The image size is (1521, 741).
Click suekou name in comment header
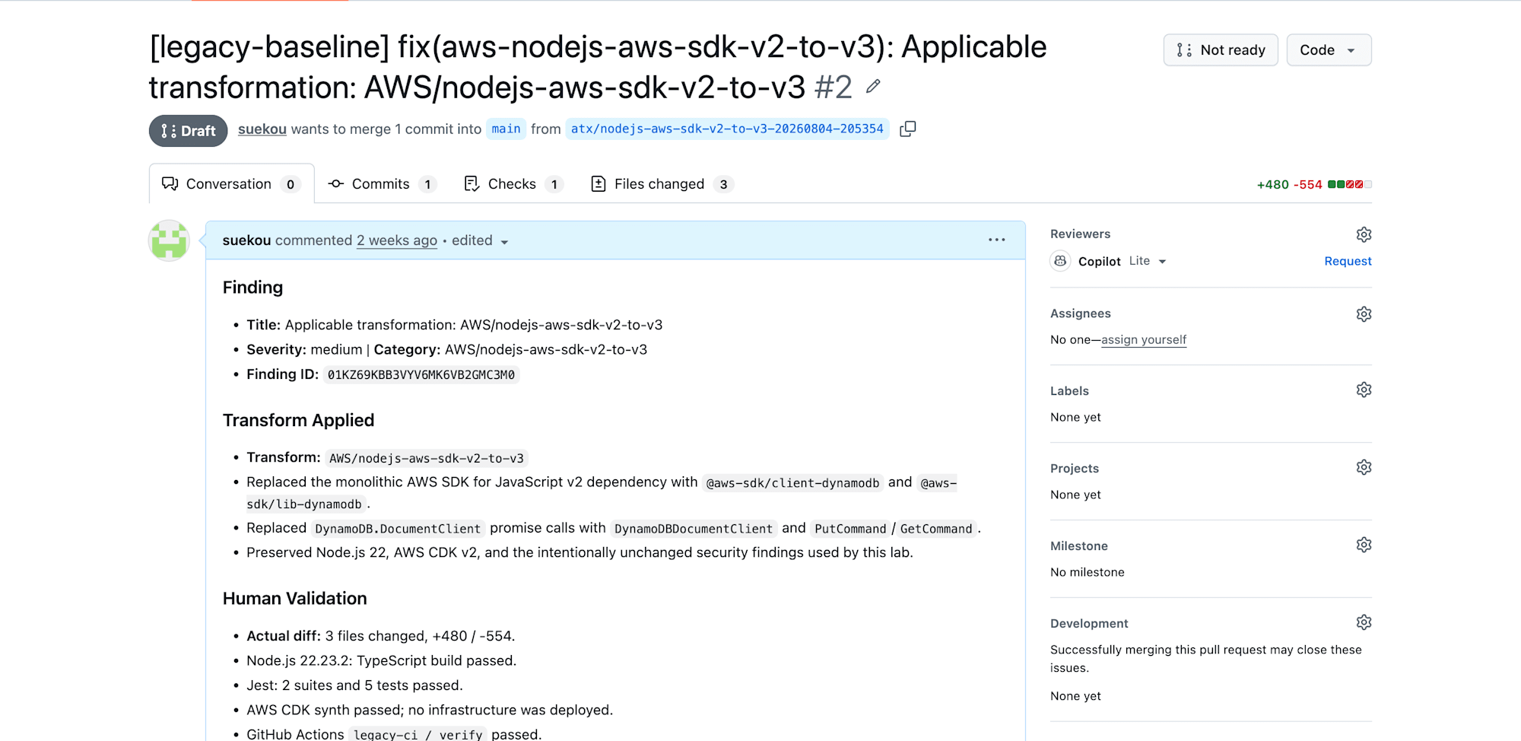coord(246,240)
